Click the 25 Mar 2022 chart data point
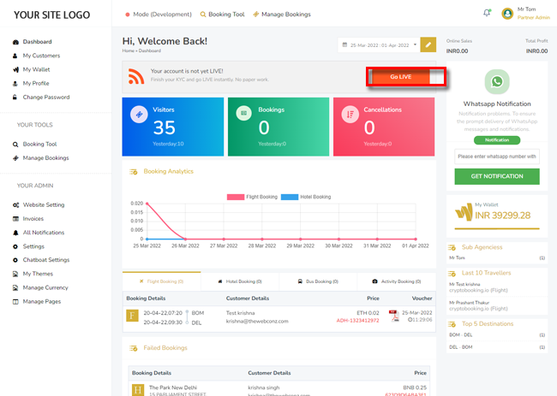 click(x=147, y=204)
